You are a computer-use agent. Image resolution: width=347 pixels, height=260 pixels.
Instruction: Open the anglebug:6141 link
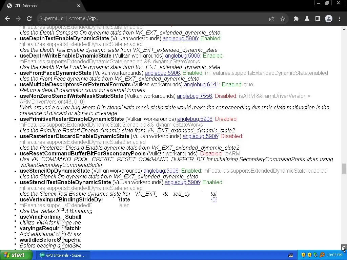click(202, 84)
